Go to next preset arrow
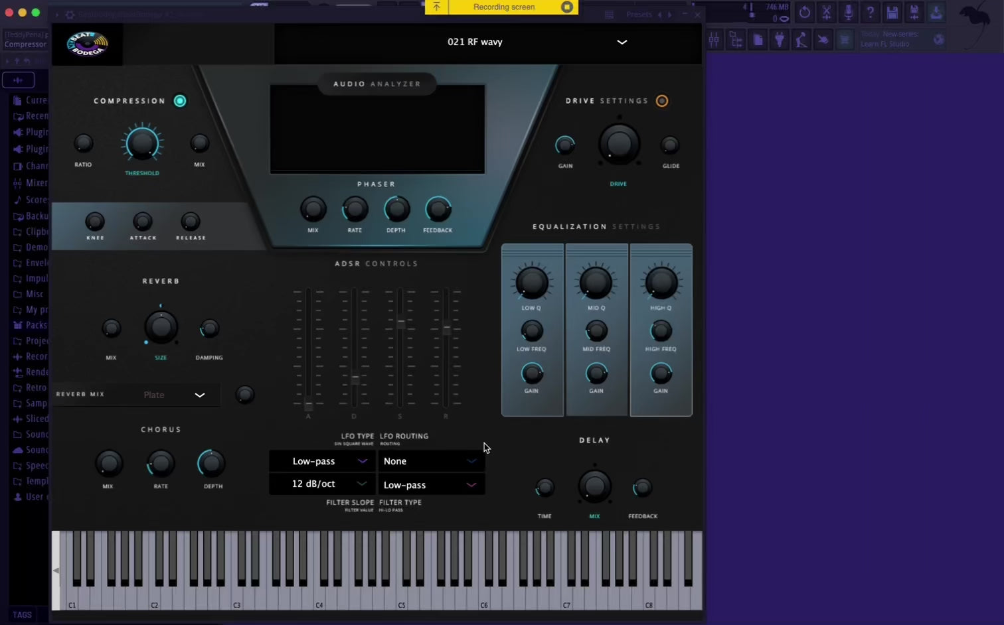This screenshot has height=625, width=1004. tap(669, 15)
